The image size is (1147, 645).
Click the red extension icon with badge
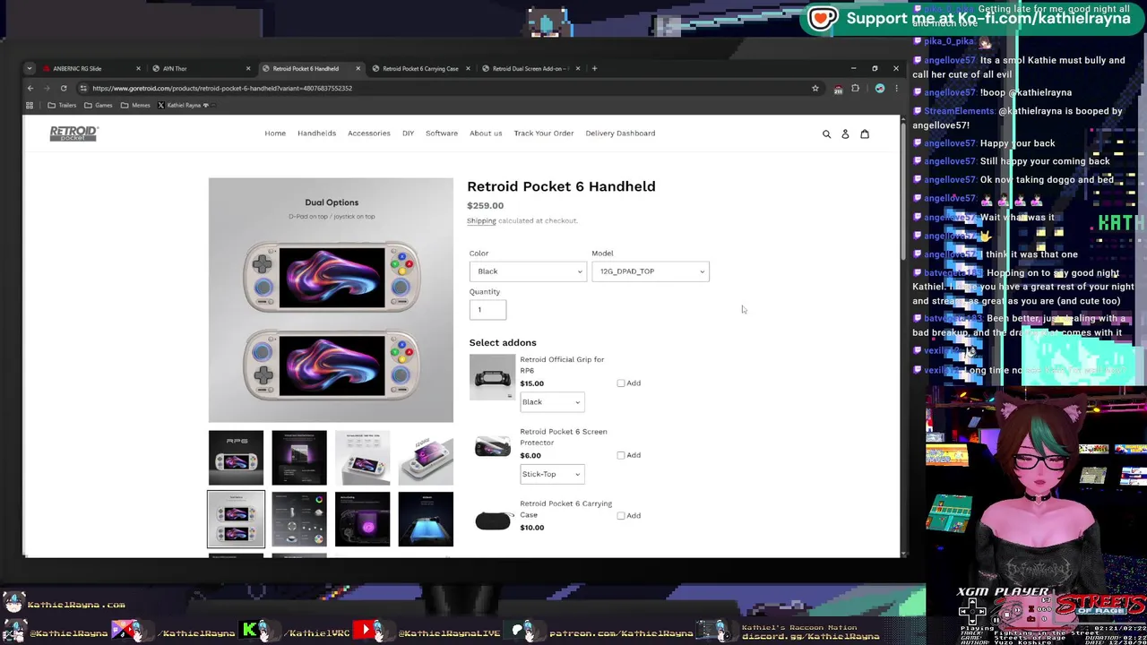pyautogui.click(x=838, y=89)
